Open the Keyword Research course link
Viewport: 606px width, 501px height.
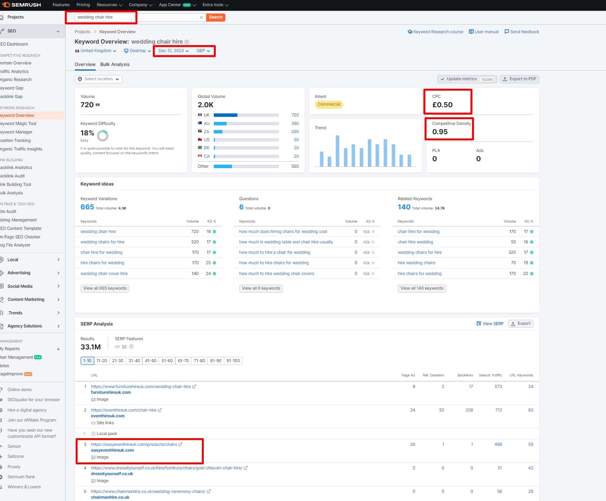(x=435, y=32)
